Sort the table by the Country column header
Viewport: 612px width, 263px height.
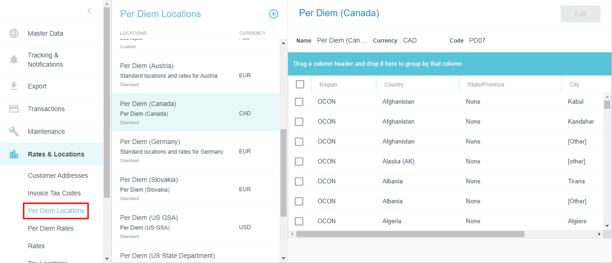[x=394, y=85]
